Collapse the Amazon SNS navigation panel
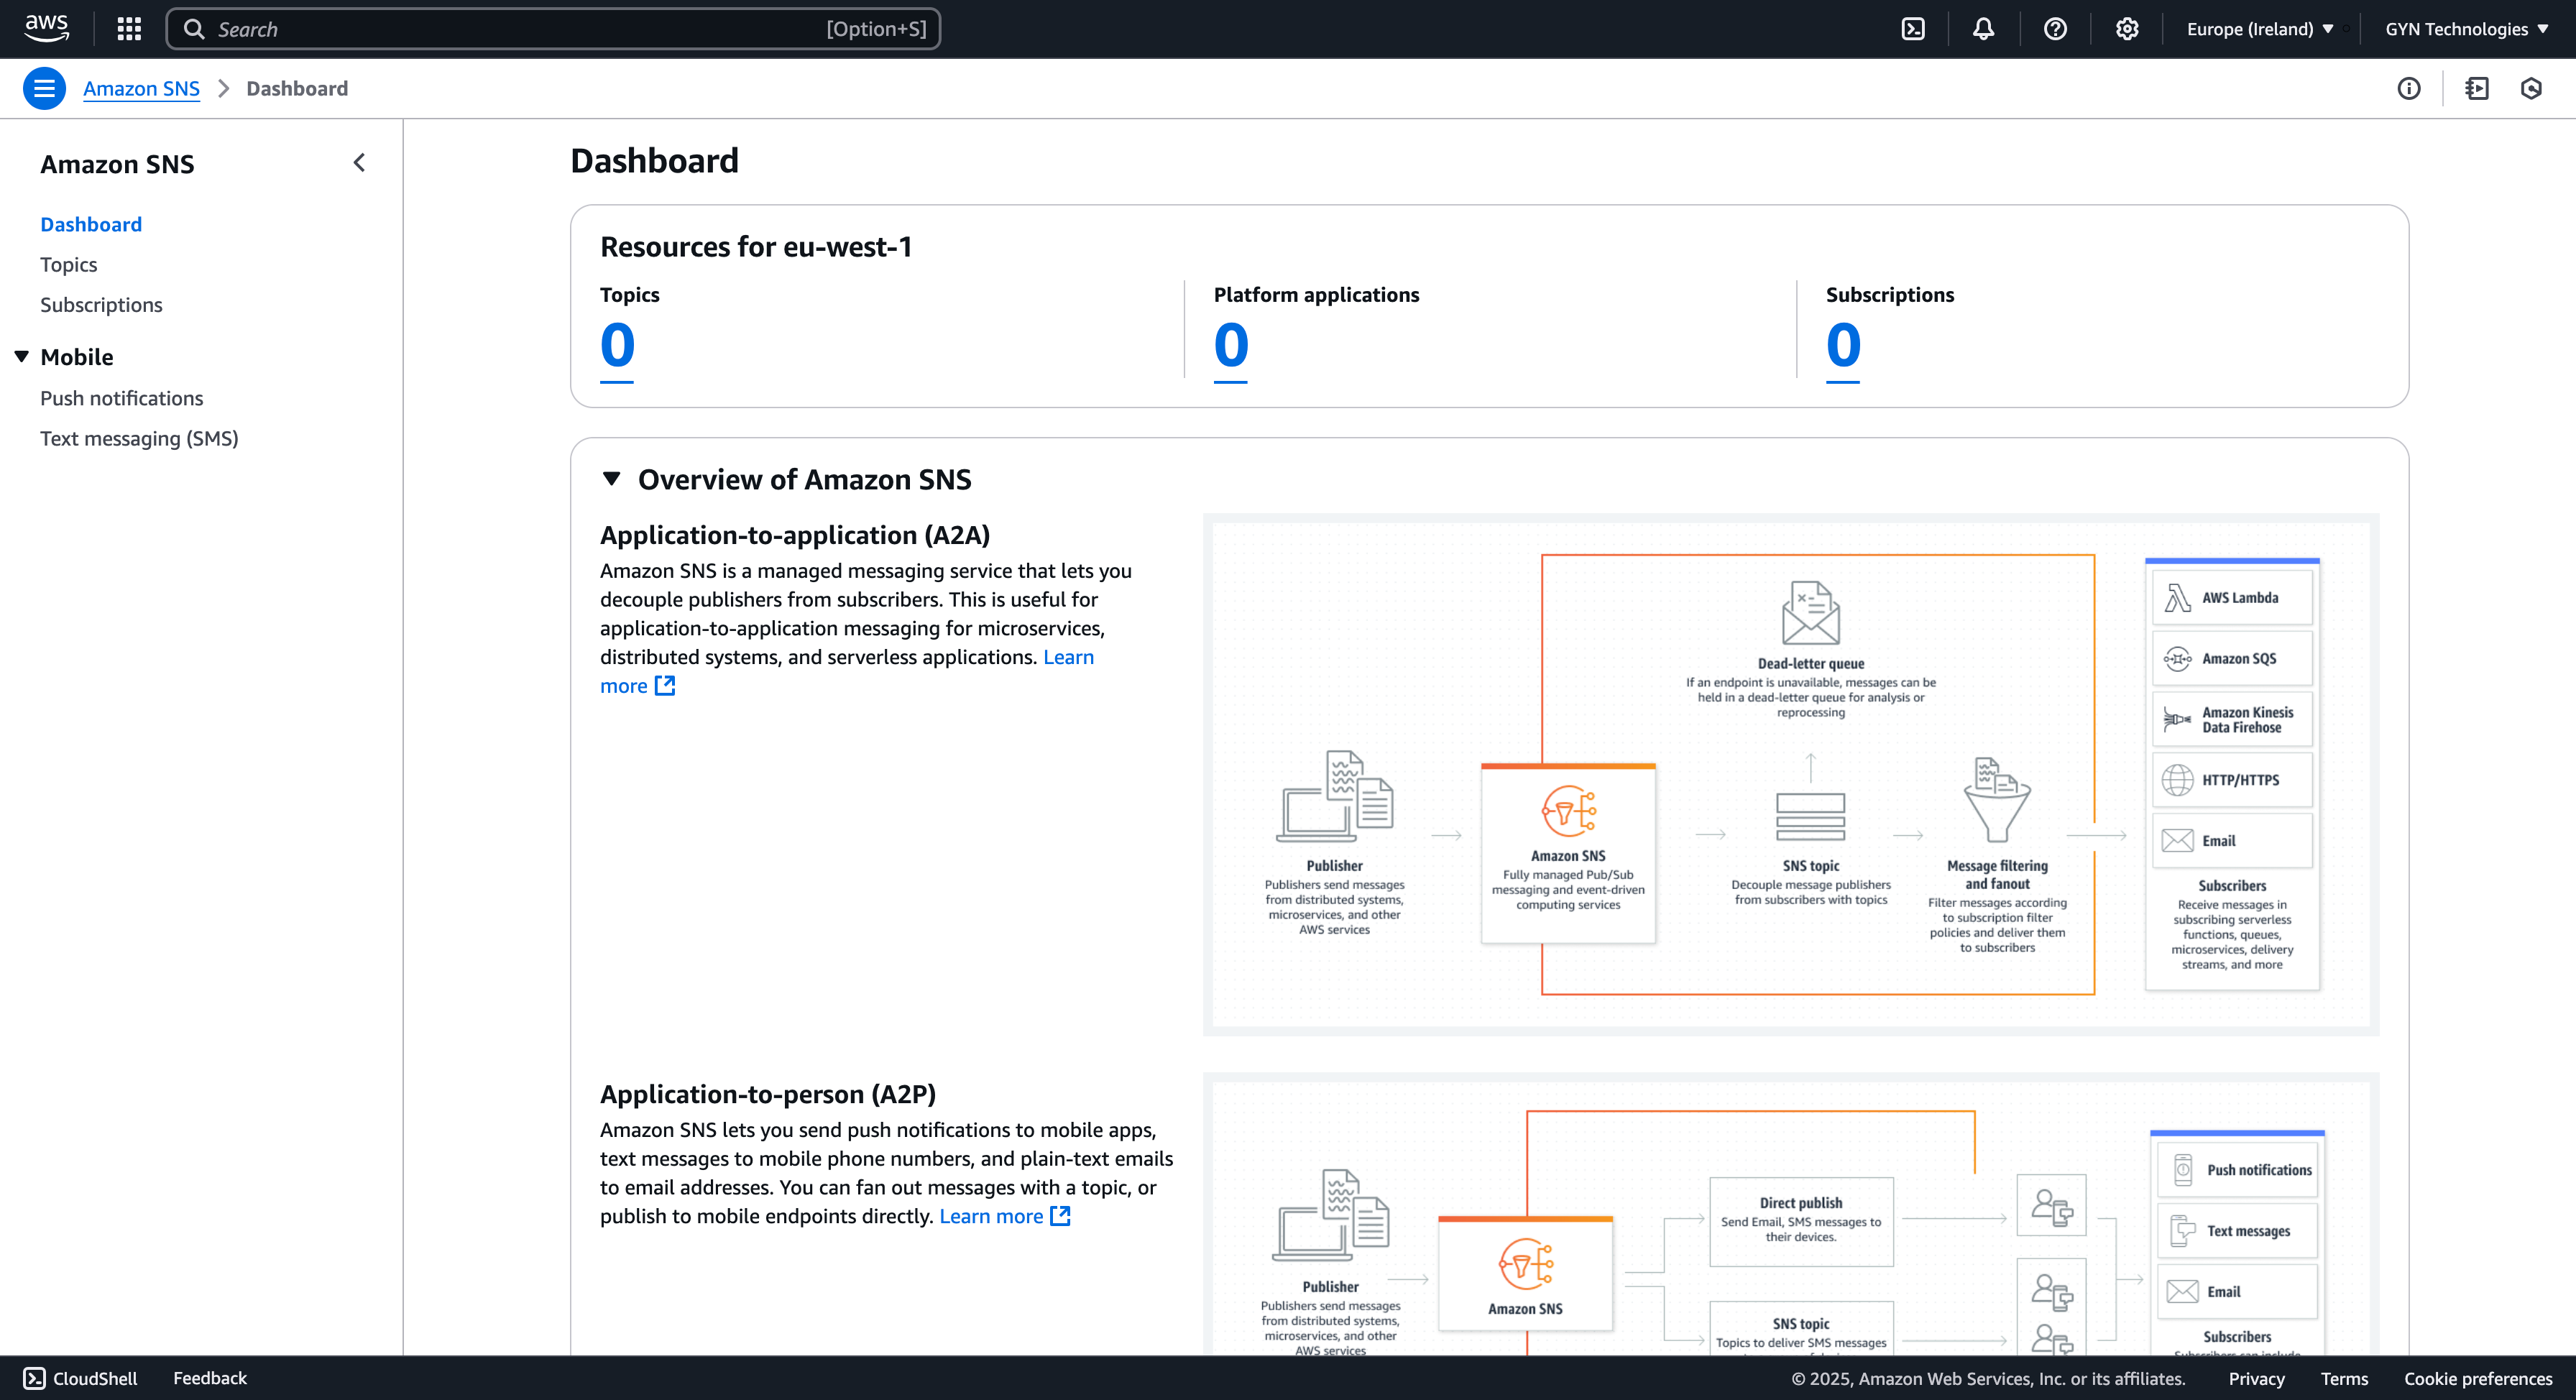 [x=359, y=162]
